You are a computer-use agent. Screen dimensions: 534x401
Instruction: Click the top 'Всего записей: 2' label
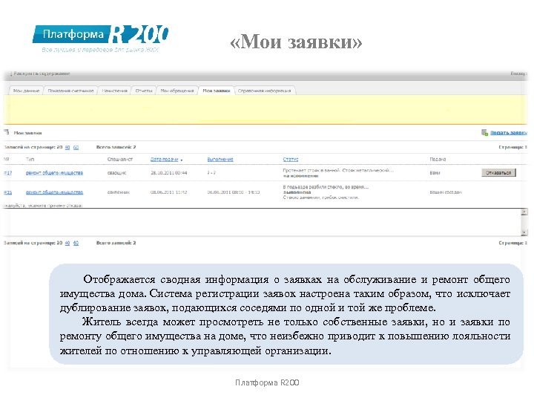(x=116, y=147)
